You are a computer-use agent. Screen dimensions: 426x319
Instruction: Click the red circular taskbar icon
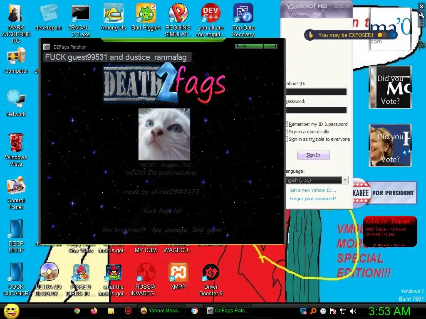tap(128, 311)
